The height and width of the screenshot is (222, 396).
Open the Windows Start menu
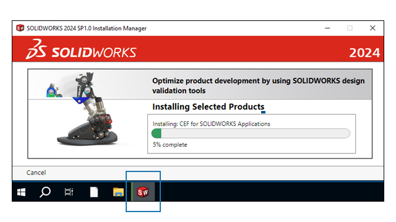pos(21,192)
